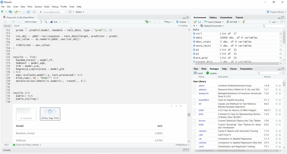Click the Insert new code chunk icon
This screenshot has height=154, width=287.
click(x=147, y=22)
